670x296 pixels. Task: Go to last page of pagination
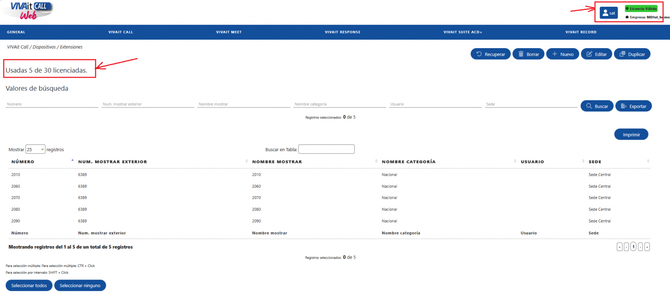click(647, 247)
